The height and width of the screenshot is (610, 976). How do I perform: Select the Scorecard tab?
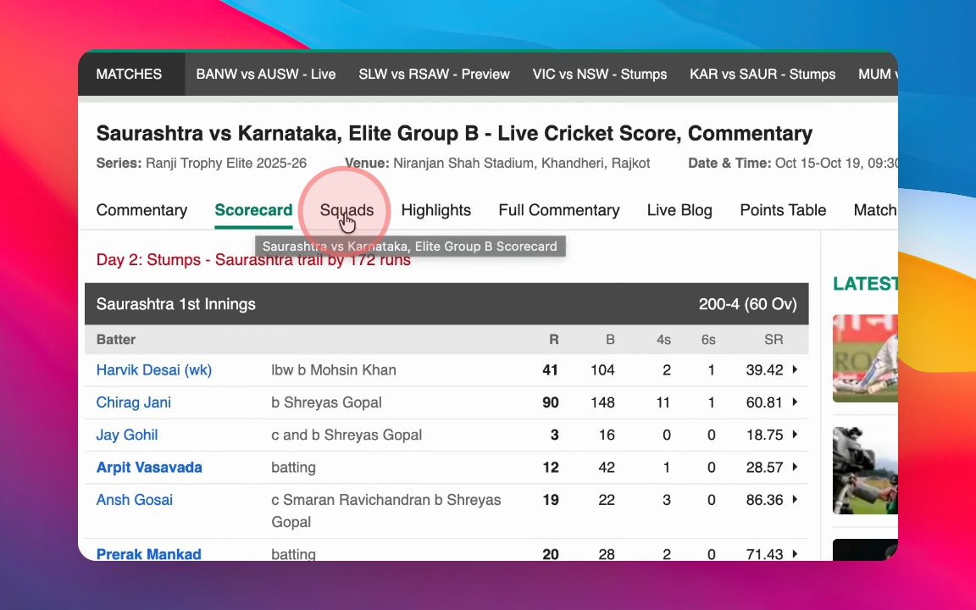pyautogui.click(x=253, y=210)
